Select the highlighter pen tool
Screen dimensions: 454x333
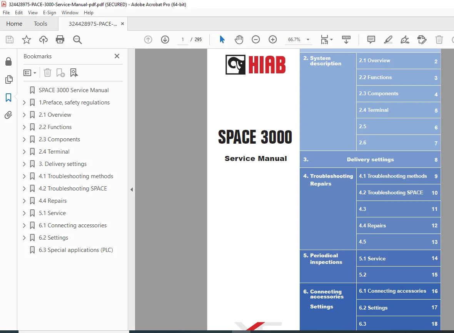click(388, 40)
